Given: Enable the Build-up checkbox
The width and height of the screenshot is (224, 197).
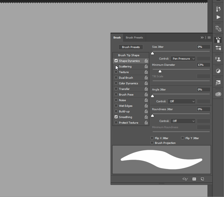Looking at the screenshot, I should click(116, 111).
